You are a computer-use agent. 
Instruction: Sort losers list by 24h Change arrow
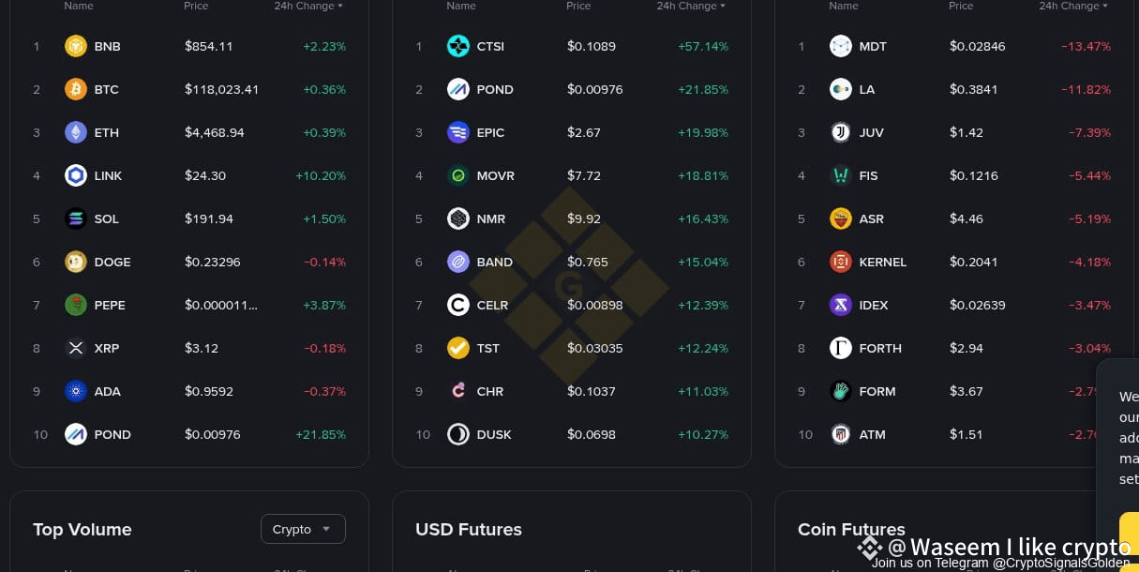click(1104, 6)
